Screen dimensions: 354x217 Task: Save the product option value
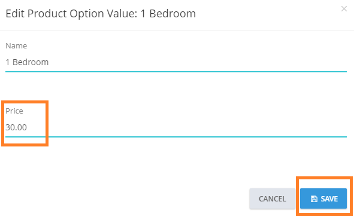323,198
